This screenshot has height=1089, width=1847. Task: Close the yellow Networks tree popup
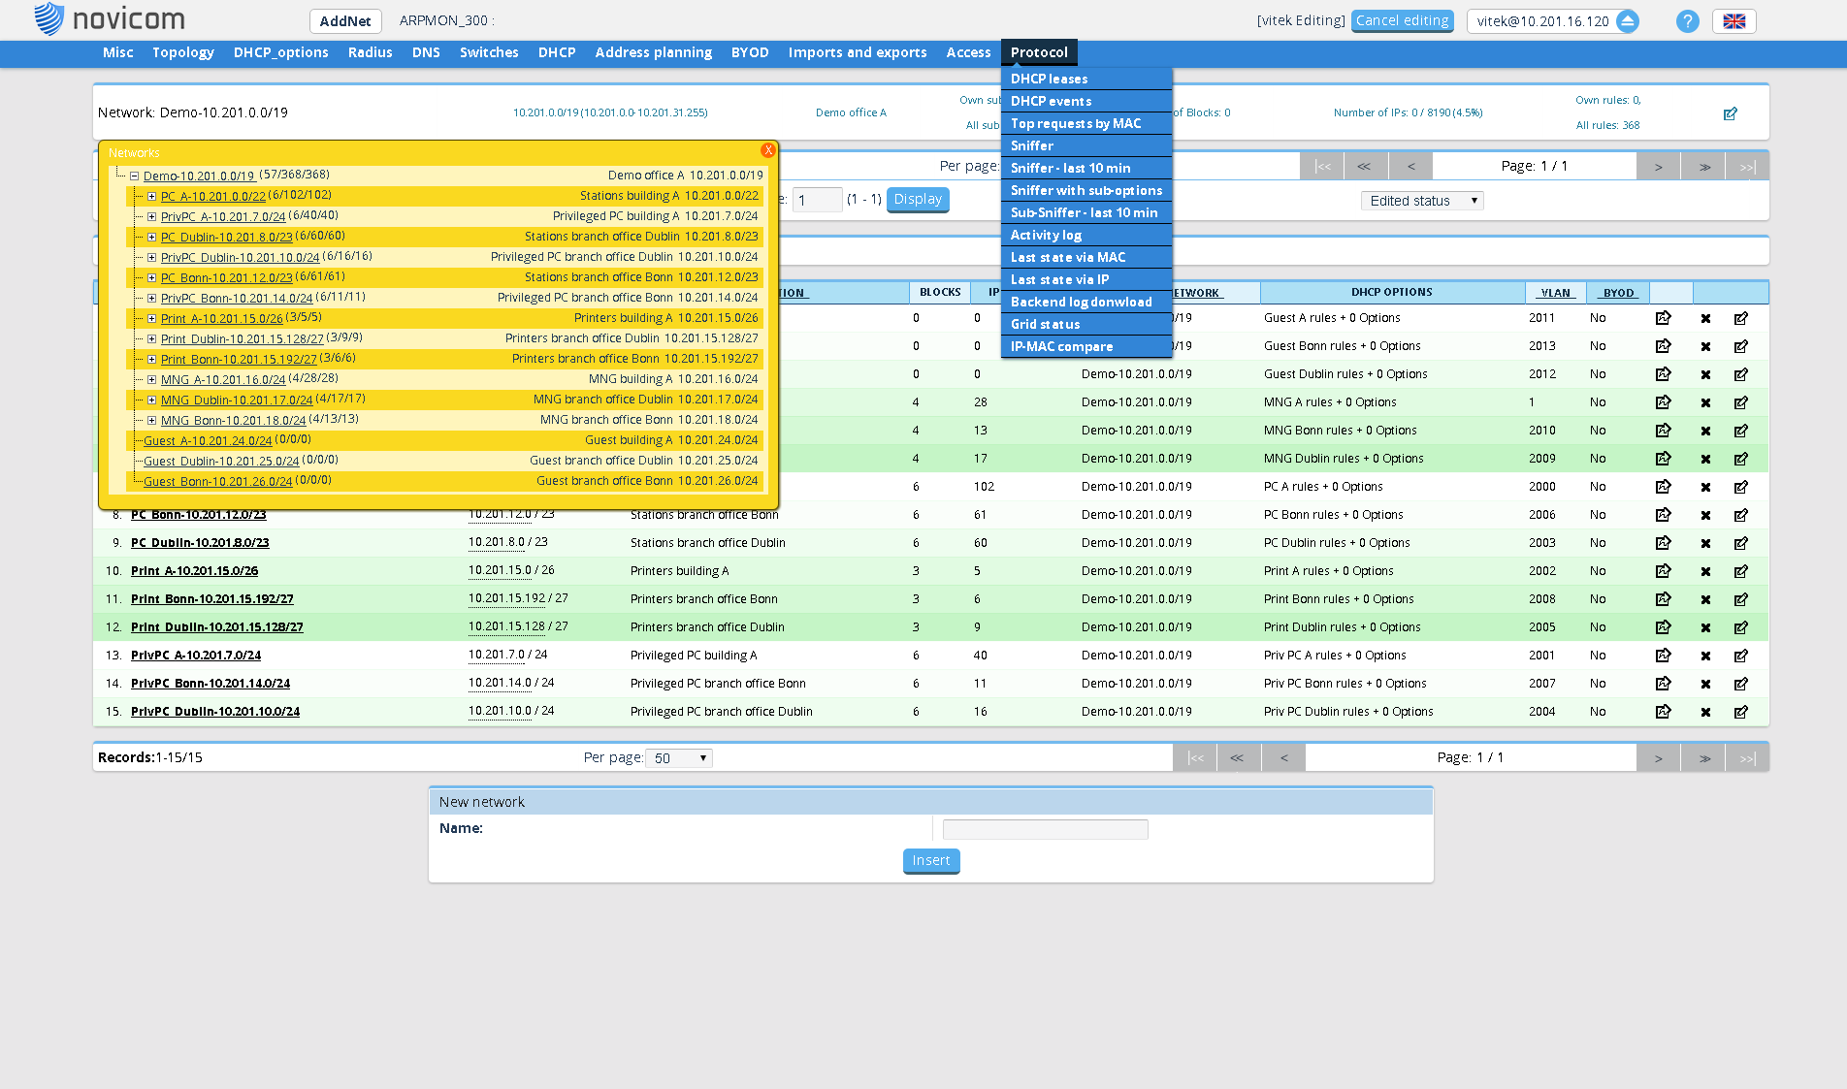[767, 150]
